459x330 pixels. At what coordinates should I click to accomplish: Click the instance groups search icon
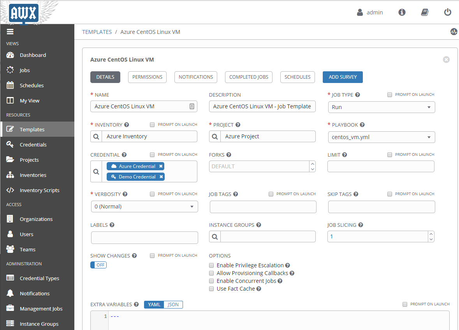215,236
